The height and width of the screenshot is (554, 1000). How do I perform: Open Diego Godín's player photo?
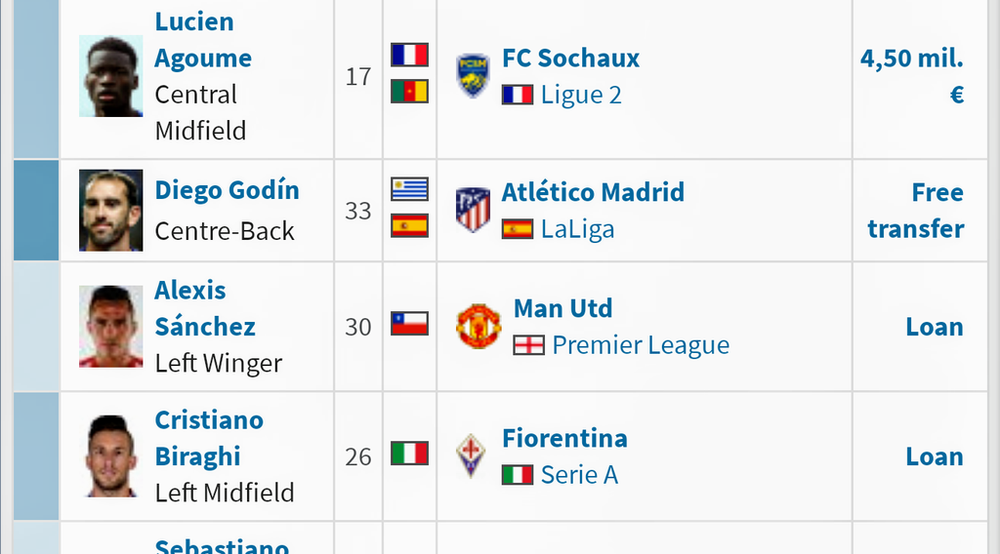(111, 210)
